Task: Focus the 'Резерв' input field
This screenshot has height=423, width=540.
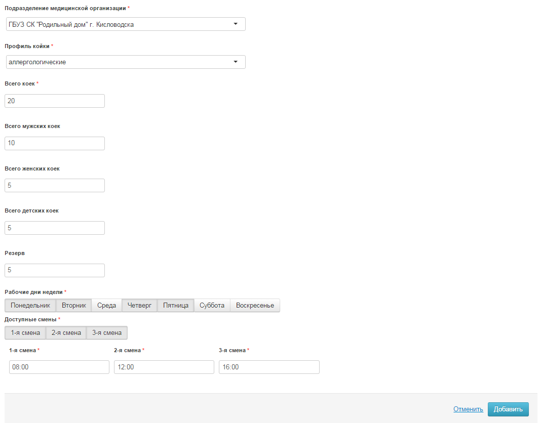Action: [55, 270]
